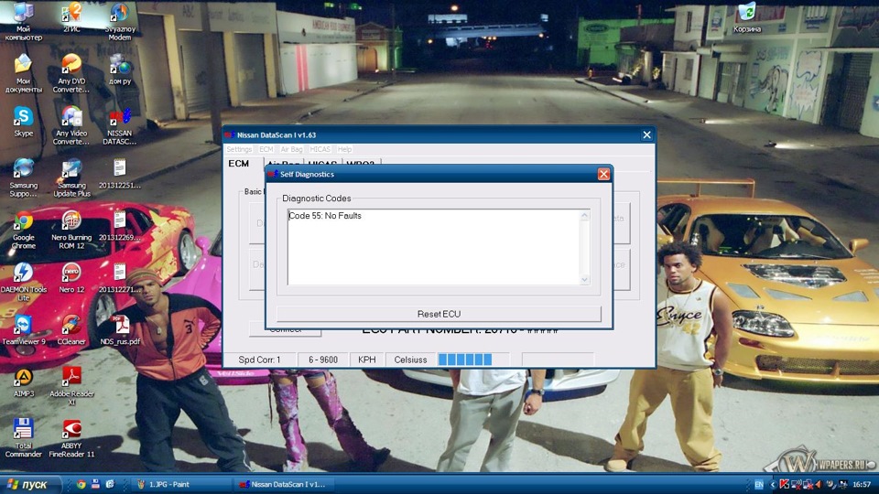Click the KPH status bar field

coord(367,360)
